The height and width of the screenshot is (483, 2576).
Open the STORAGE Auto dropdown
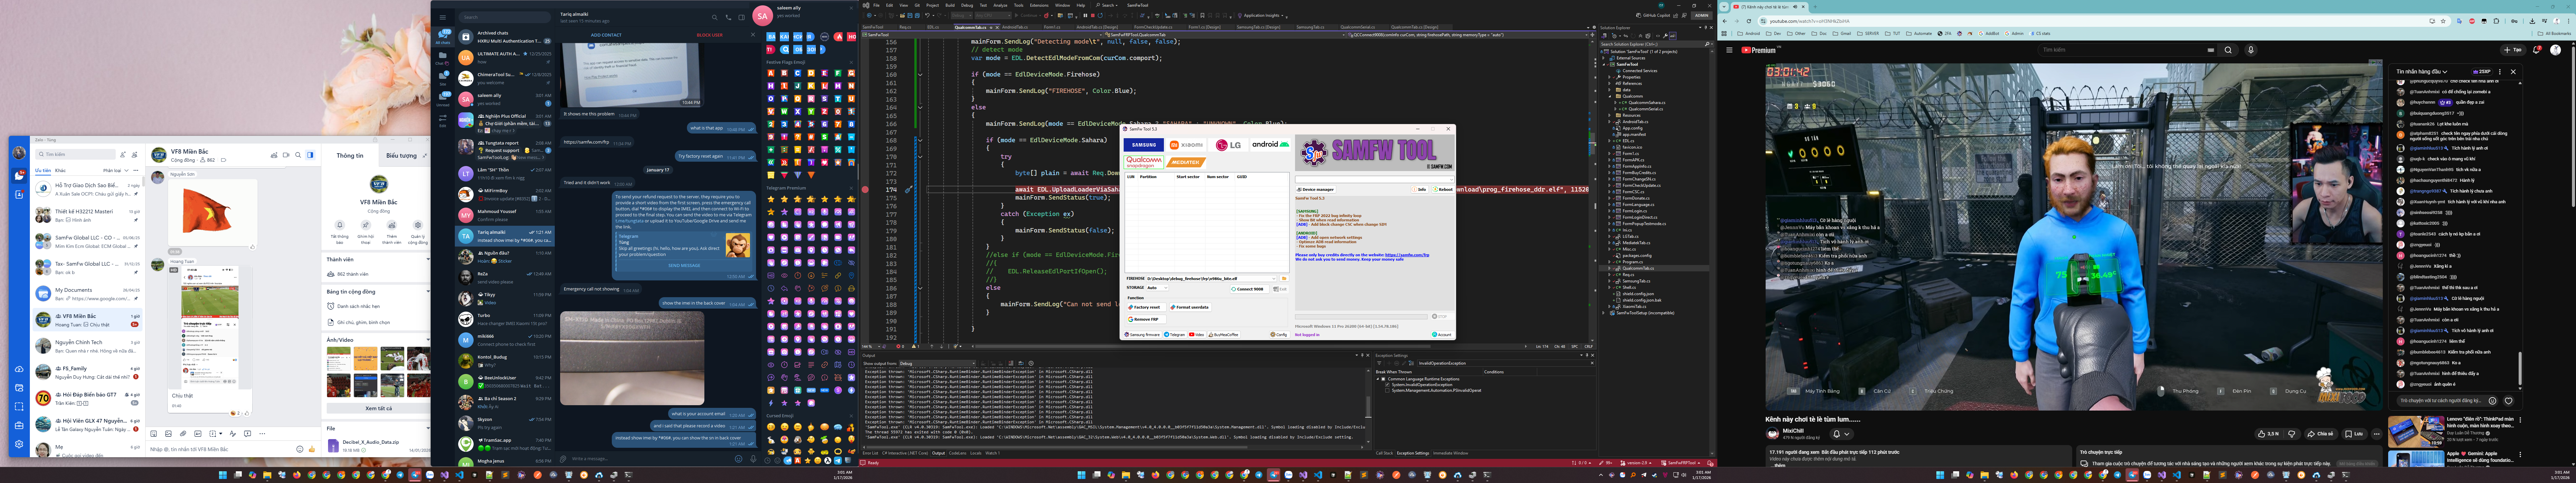(1157, 288)
